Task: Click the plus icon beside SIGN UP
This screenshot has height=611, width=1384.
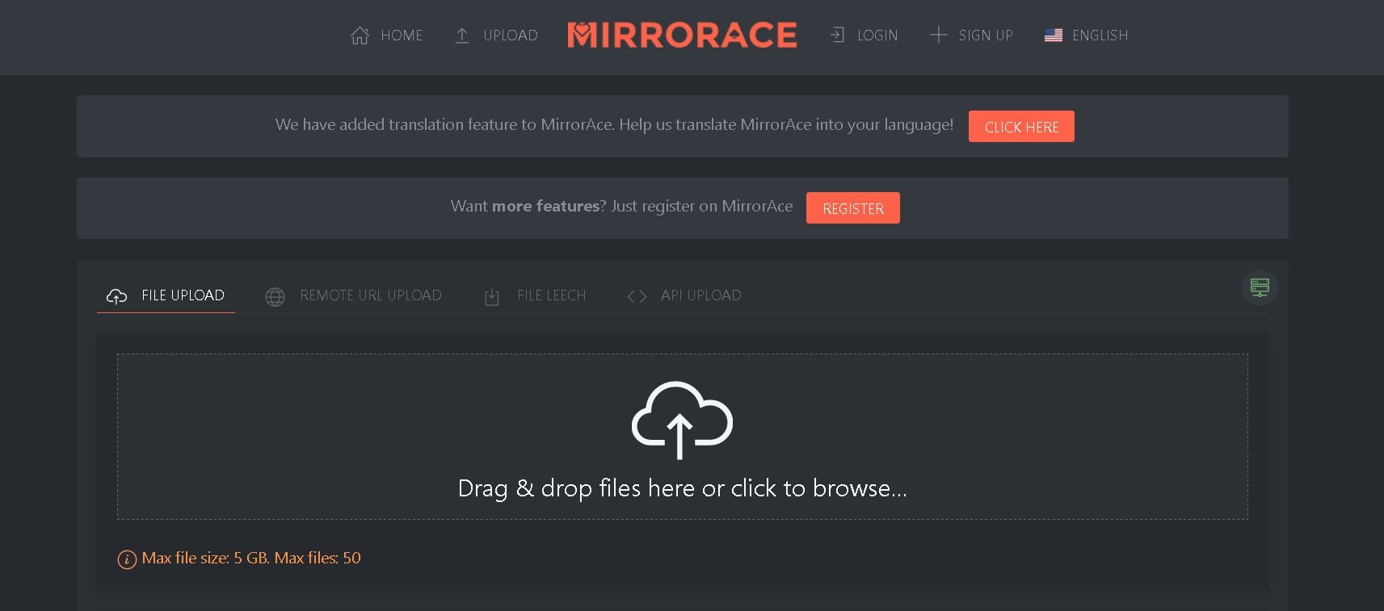Action: [x=938, y=35]
